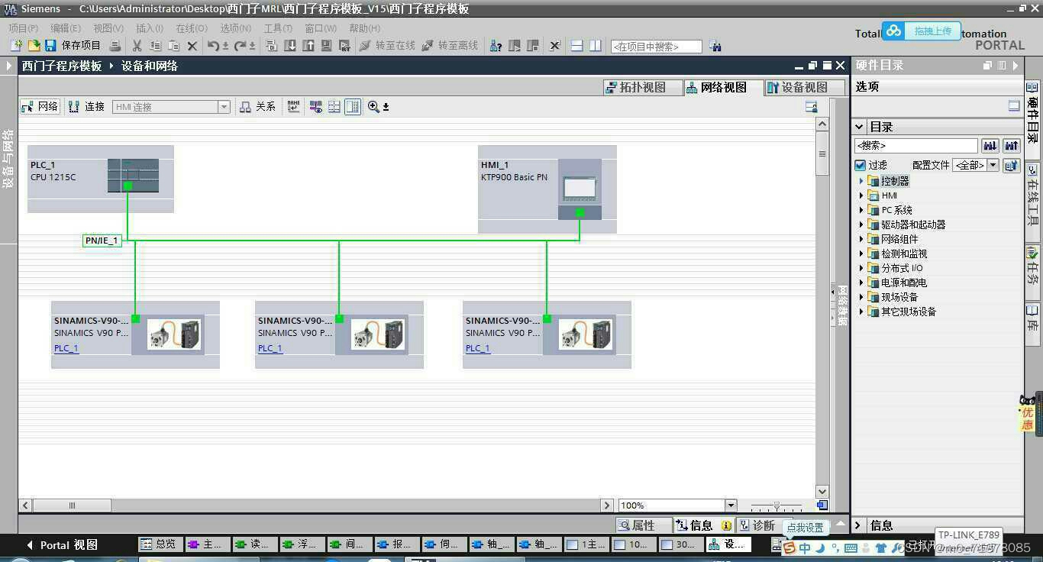Toggle the 过滤 filter checkbox
The width and height of the screenshot is (1043, 562).
(861, 165)
